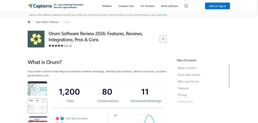Jump to Features in table of contents
258x123 pixels.
[183, 88]
